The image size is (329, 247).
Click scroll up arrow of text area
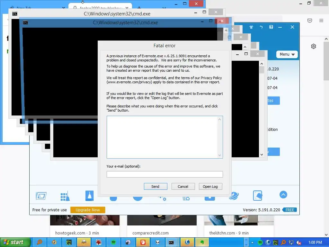point(219,120)
